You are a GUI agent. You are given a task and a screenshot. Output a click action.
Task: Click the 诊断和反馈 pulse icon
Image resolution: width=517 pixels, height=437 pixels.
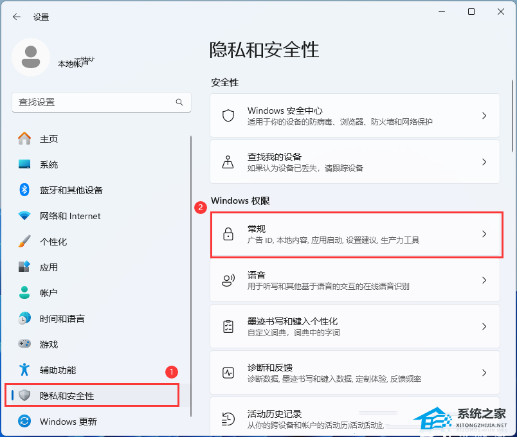pyautogui.click(x=228, y=373)
